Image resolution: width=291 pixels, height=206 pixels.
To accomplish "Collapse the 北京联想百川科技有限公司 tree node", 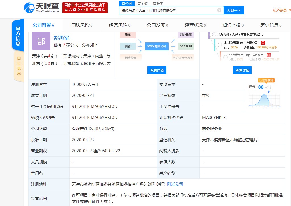I will point(225,57).
